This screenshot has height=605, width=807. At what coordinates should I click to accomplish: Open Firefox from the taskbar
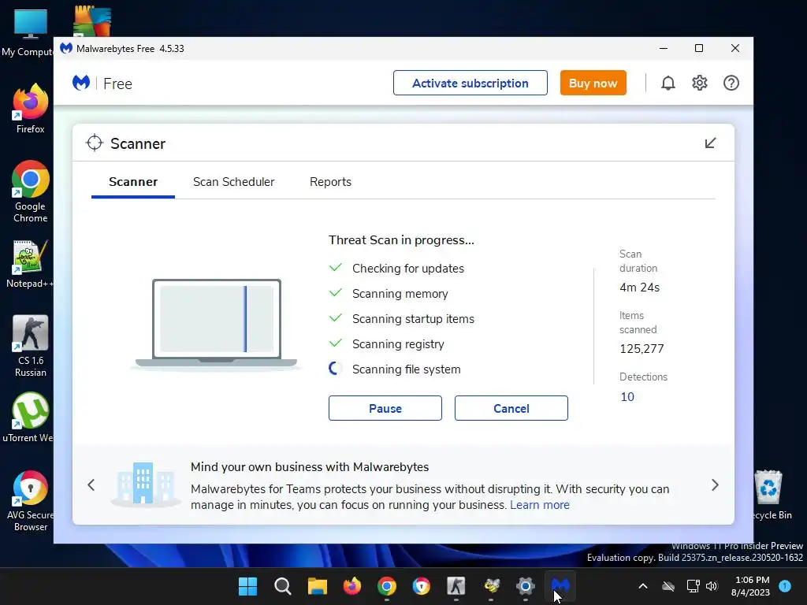coord(352,586)
